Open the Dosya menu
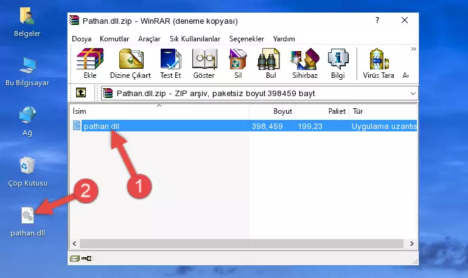 82,39
